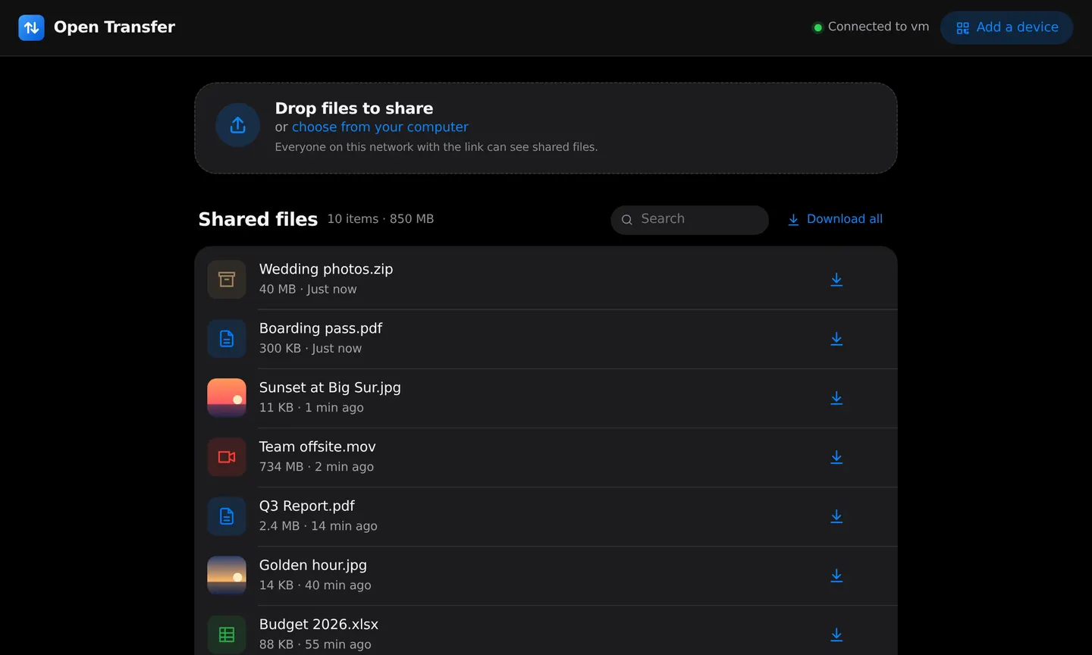
Task: Download Boarding pass.pdf using its arrow icon
Action: [x=836, y=339]
